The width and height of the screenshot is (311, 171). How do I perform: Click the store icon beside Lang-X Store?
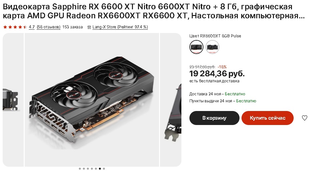(x=89, y=27)
